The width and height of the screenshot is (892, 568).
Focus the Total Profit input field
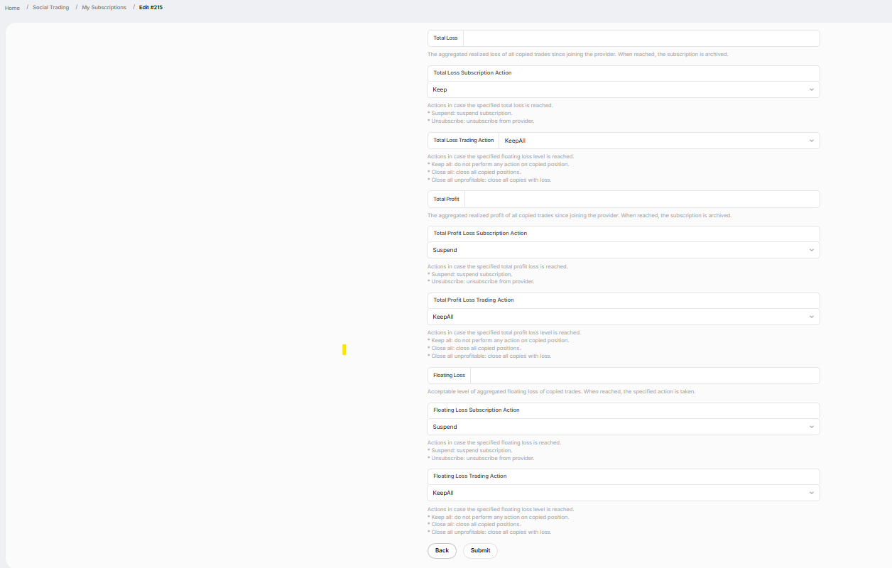(642, 199)
